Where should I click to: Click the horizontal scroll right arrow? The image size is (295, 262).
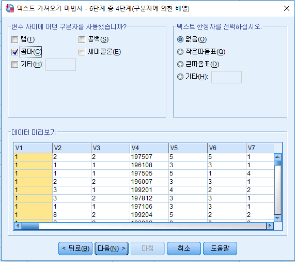pos(270,226)
